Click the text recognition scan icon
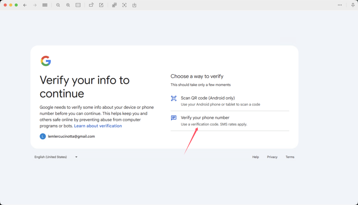This screenshot has height=205, width=358. point(124,5)
